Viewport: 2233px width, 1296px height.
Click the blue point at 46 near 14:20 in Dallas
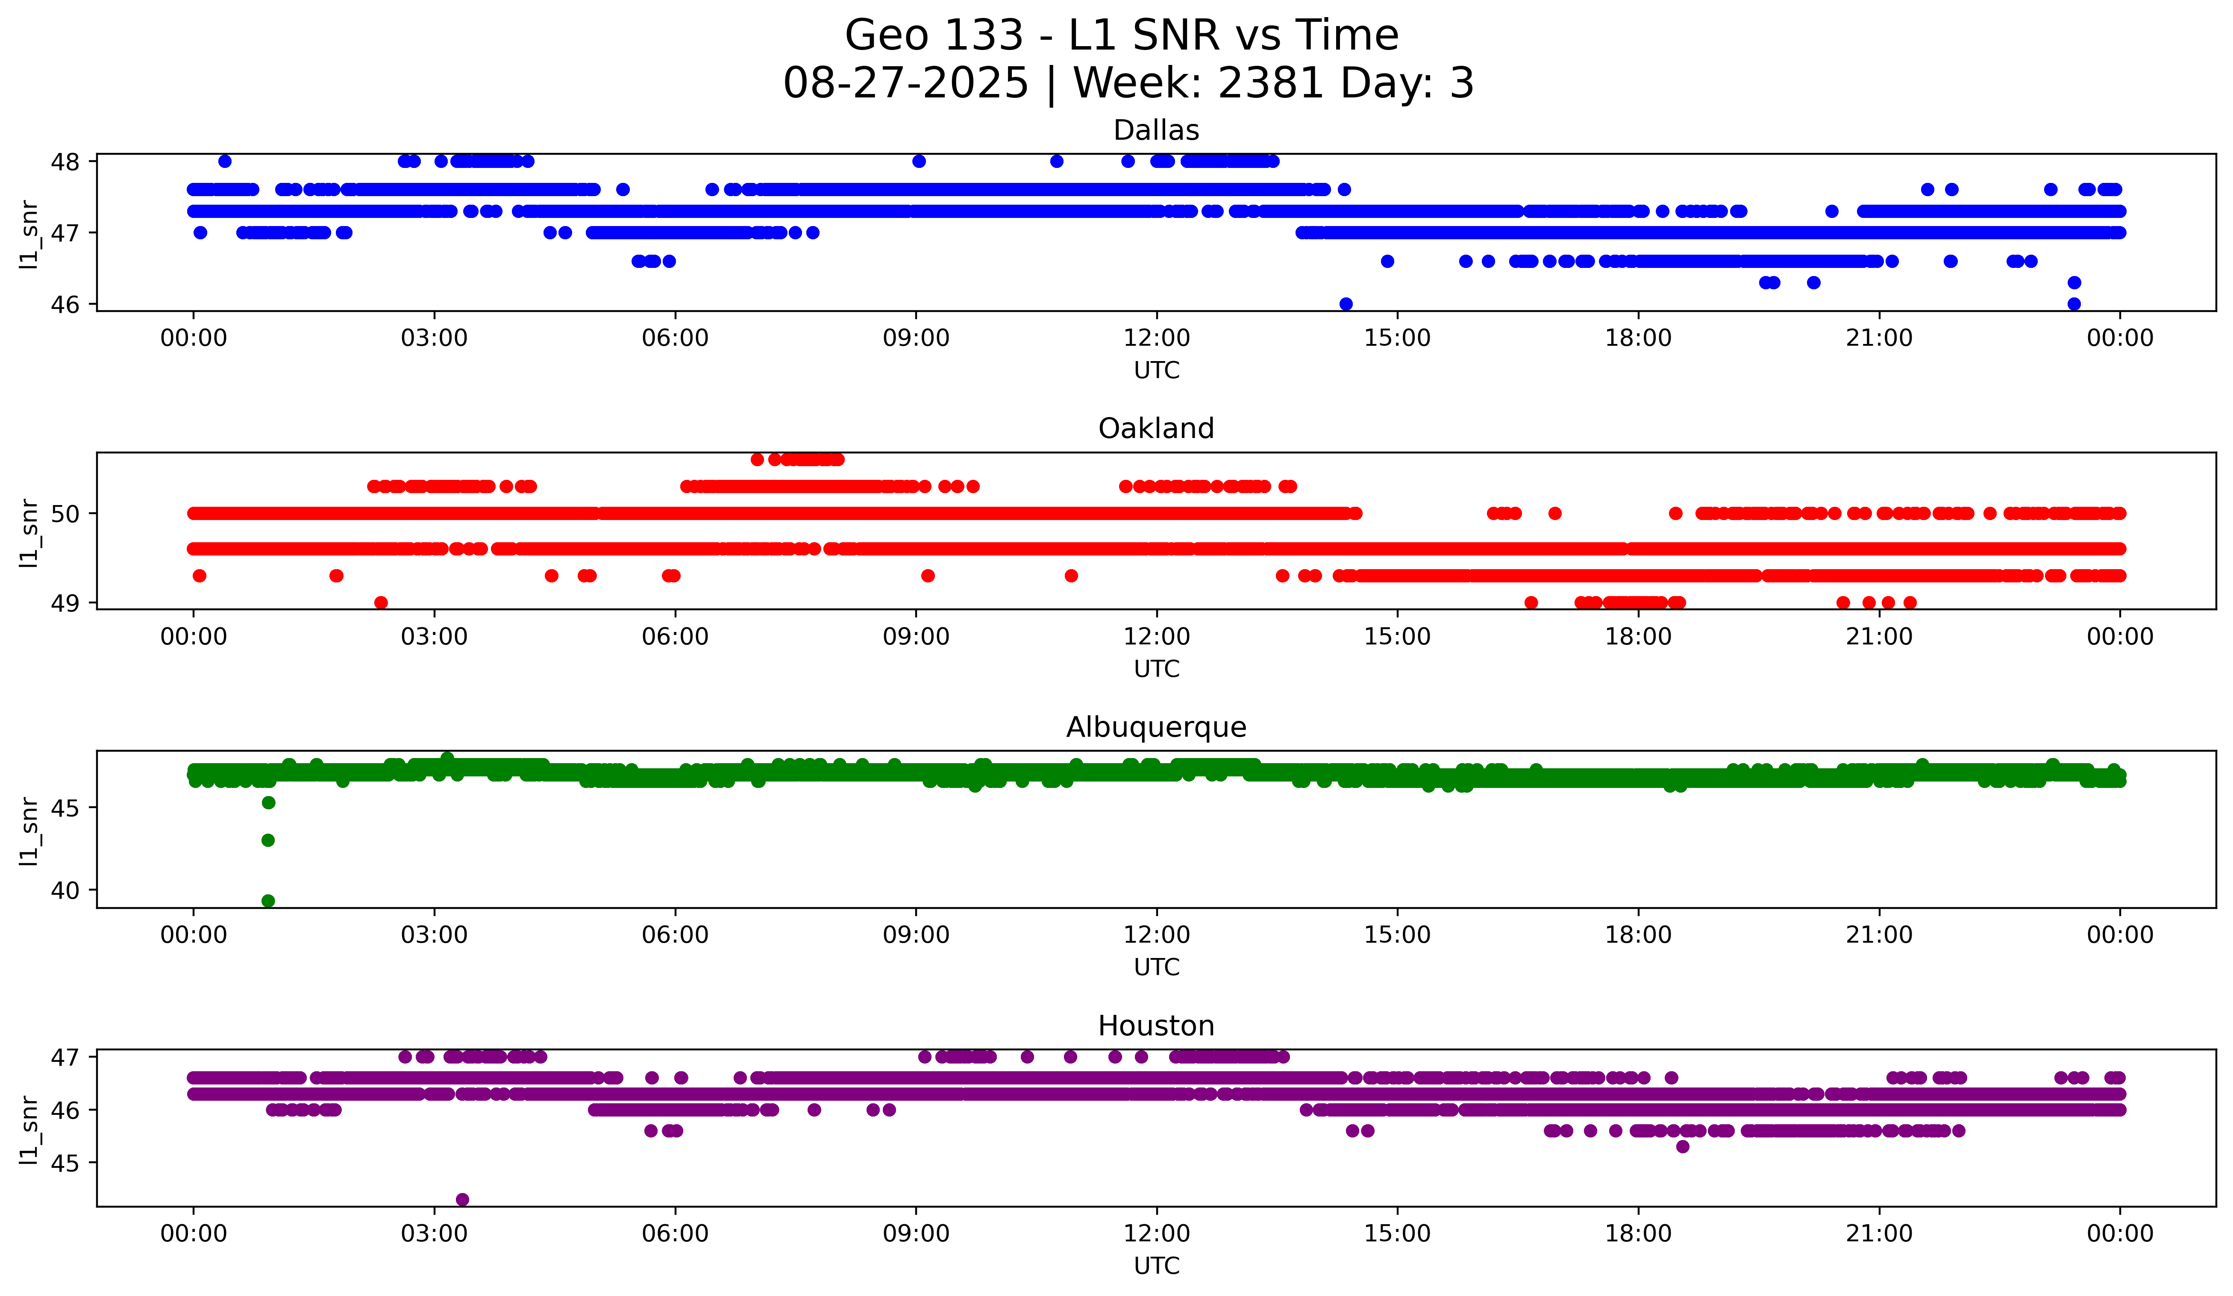1345,304
